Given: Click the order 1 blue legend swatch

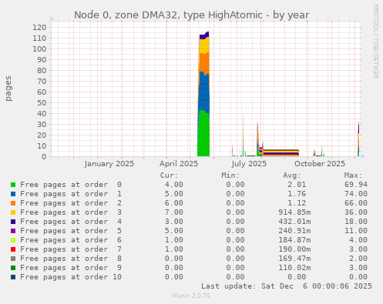Looking at the screenshot, I should (x=13, y=194).
